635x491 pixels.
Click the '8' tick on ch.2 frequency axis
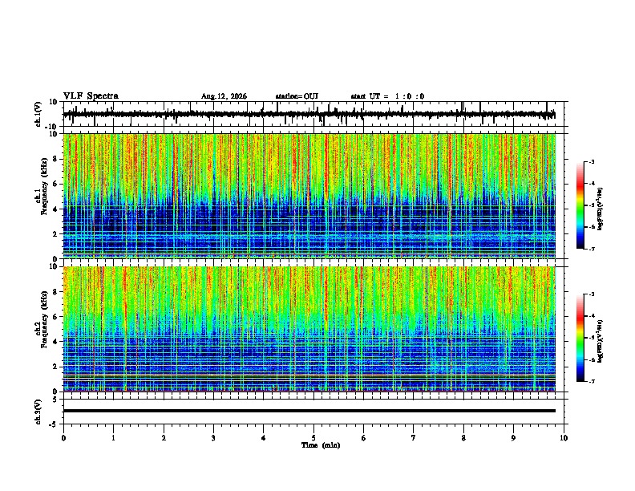click(55, 292)
